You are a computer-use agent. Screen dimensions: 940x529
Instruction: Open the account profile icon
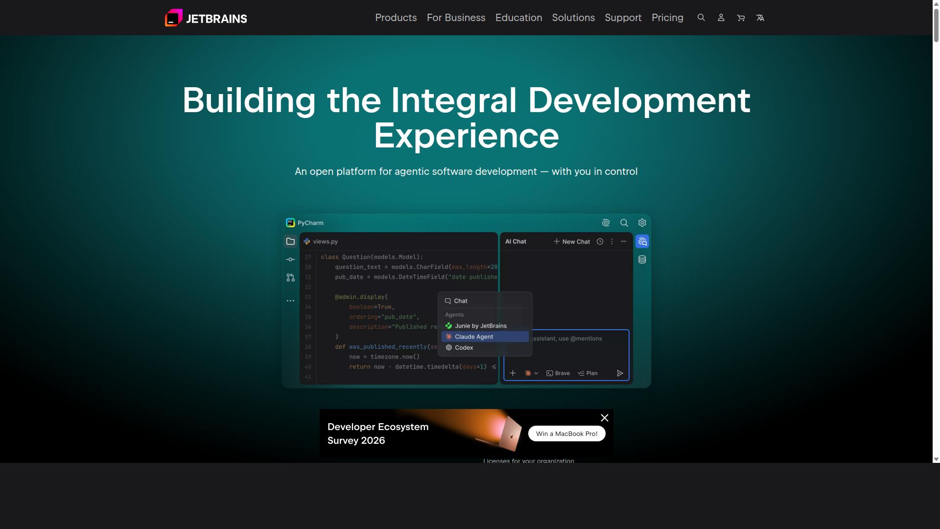click(721, 18)
